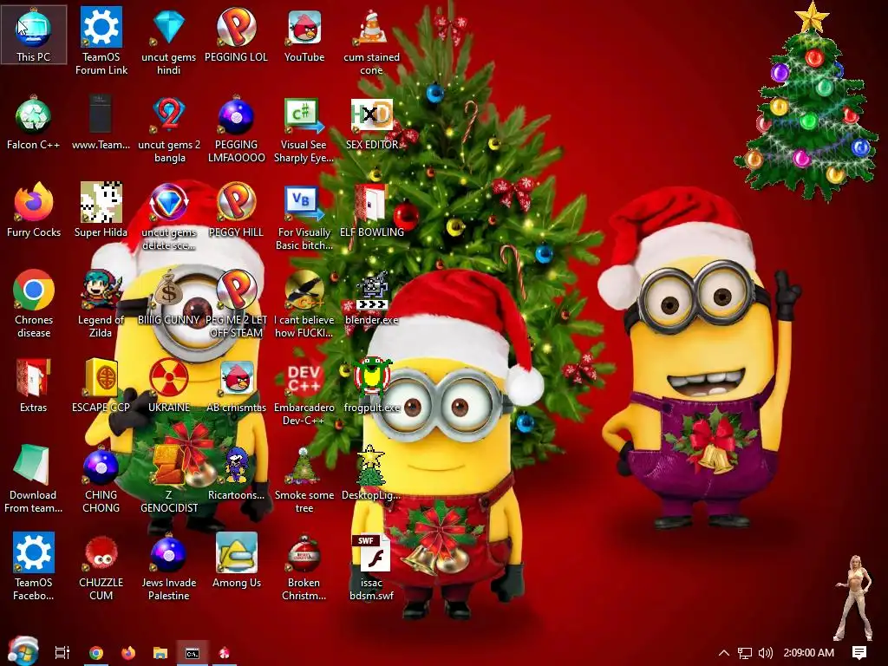
Task: Select the TeamOS Facebo... gear shortcut
Action: (34, 566)
